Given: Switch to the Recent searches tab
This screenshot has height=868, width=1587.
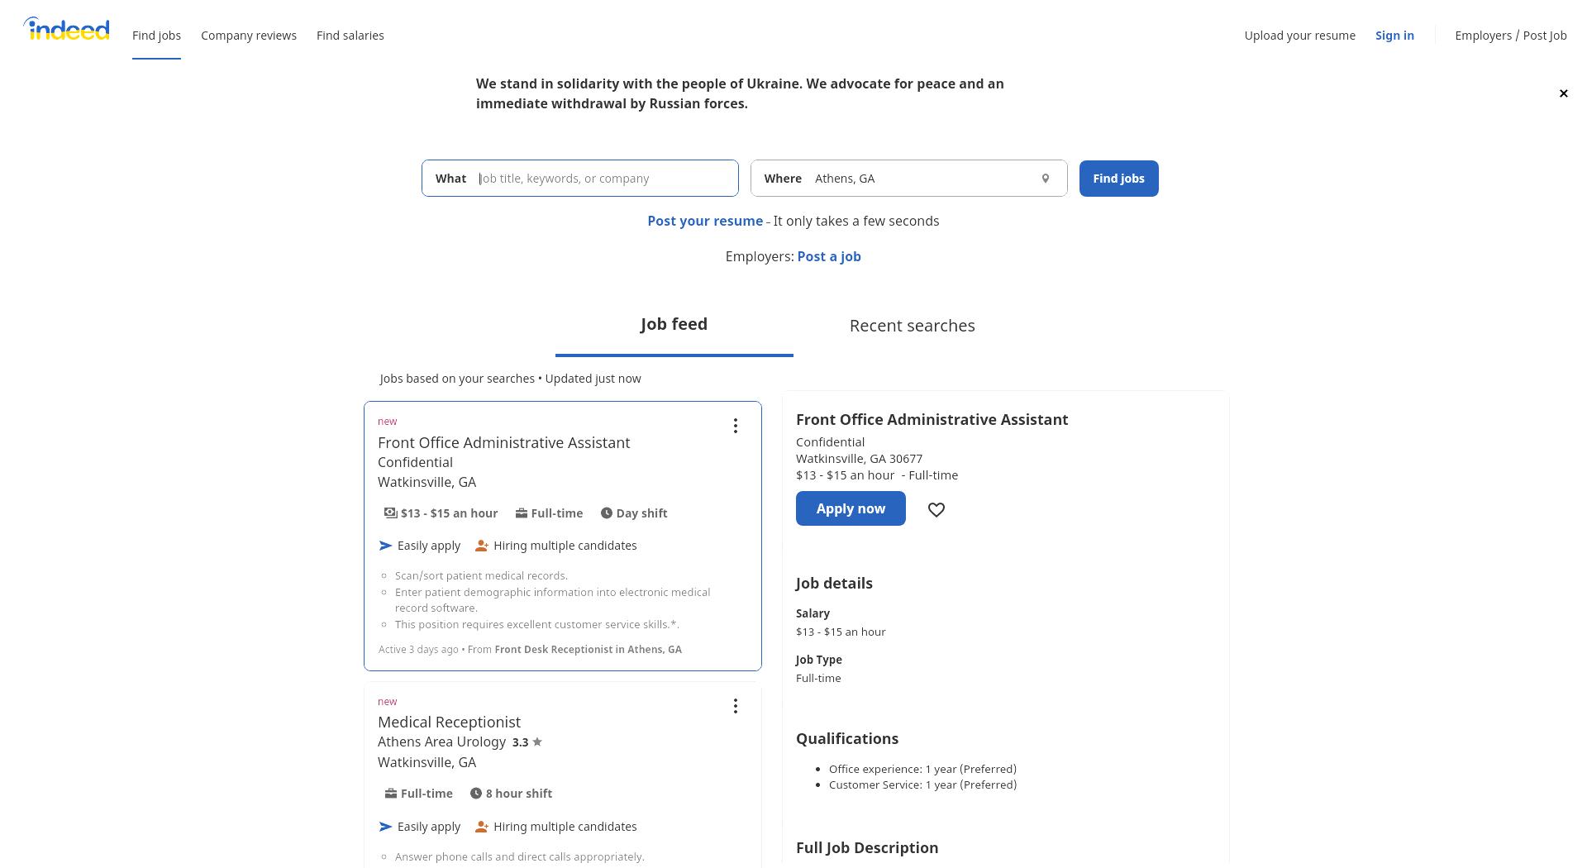Looking at the screenshot, I should [x=913, y=326].
